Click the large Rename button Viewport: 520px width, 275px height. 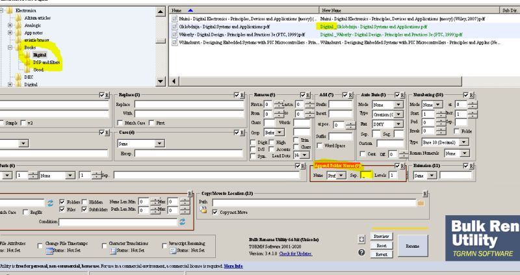pos(412,246)
